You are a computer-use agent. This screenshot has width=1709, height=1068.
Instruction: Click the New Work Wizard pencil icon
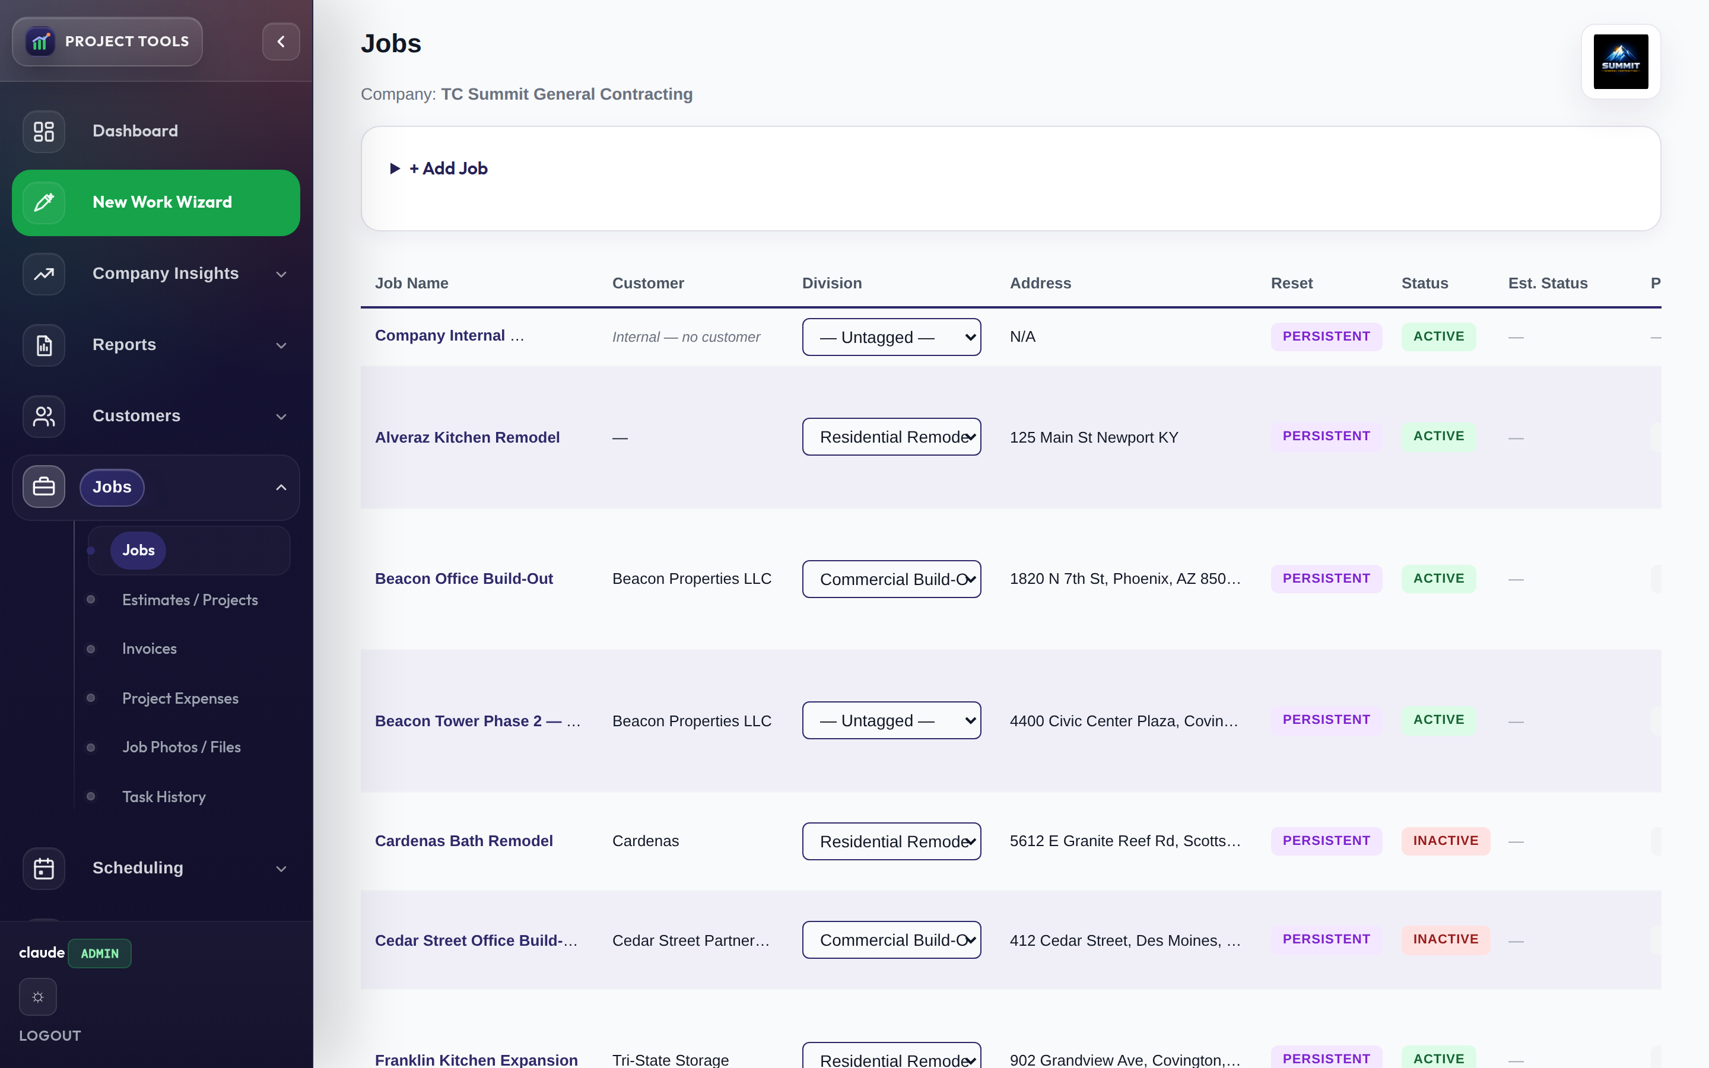pos(44,203)
